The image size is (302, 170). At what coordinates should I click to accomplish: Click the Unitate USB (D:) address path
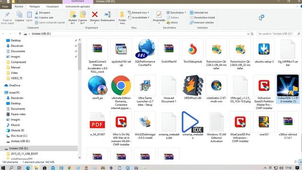click(x=41, y=34)
